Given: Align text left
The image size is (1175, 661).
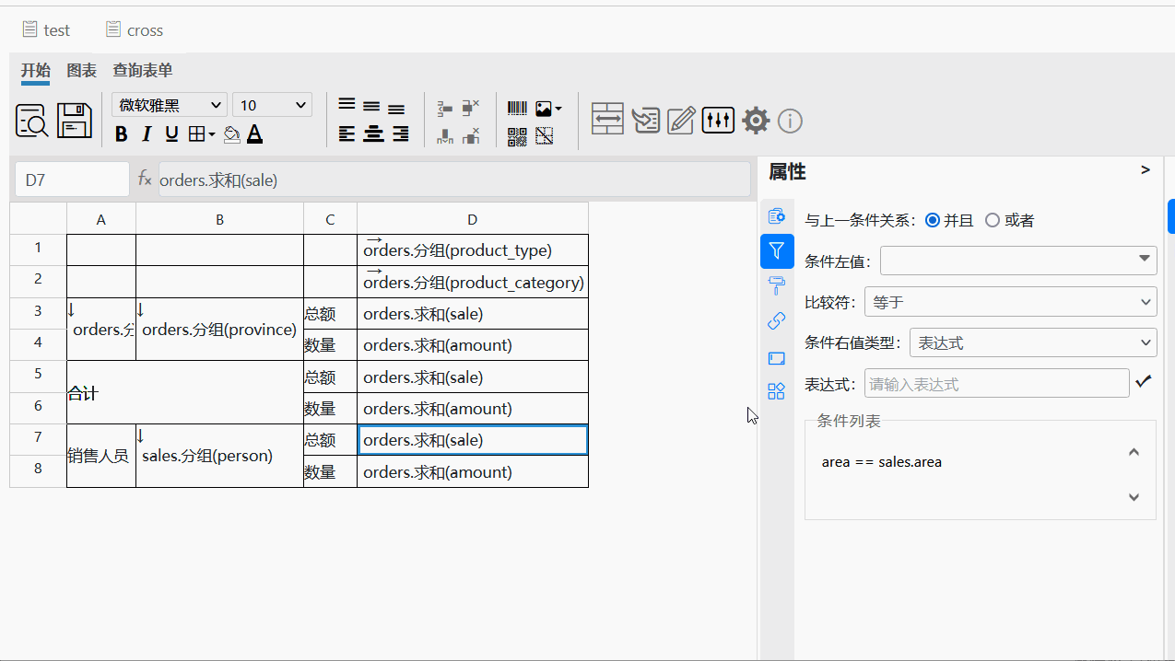Looking at the screenshot, I should tap(347, 134).
